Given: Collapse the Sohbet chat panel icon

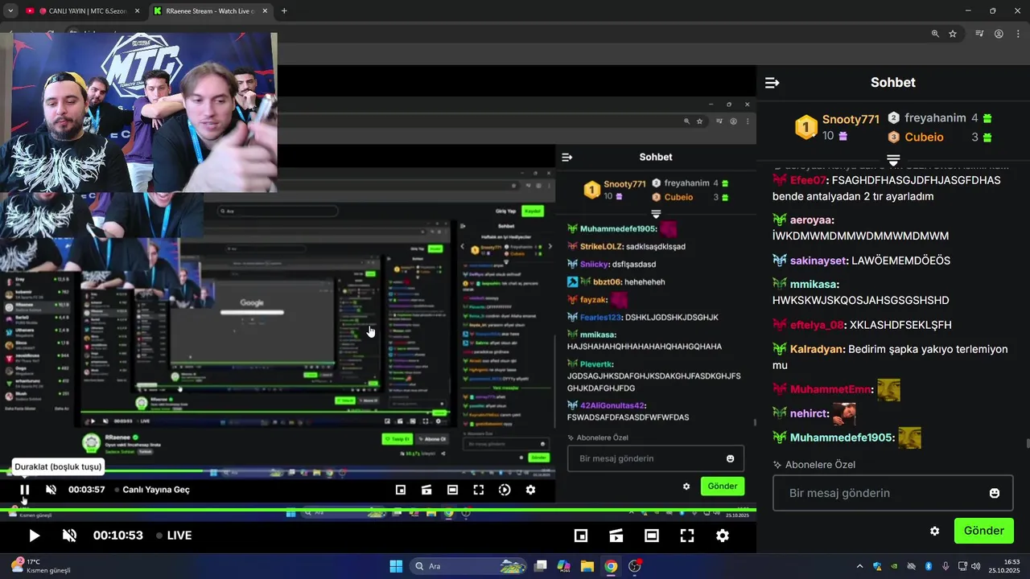Looking at the screenshot, I should pos(772,83).
